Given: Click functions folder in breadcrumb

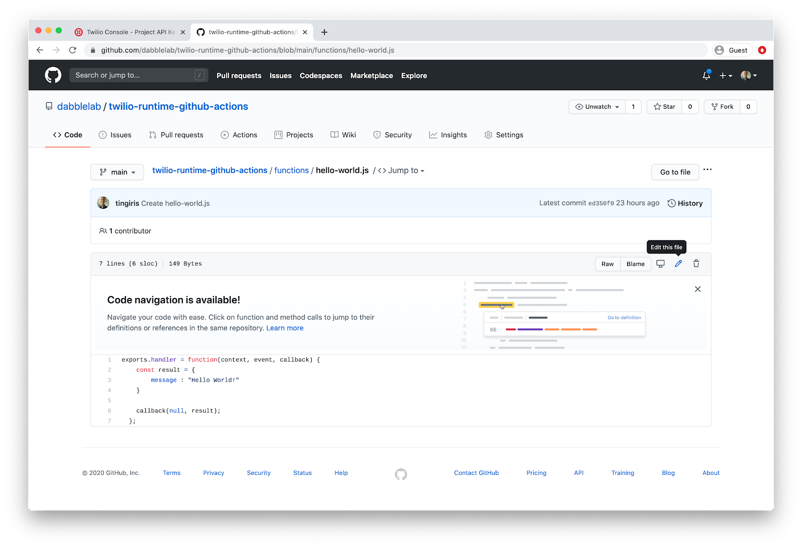Looking at the screenshot, I should pos(291,170).
